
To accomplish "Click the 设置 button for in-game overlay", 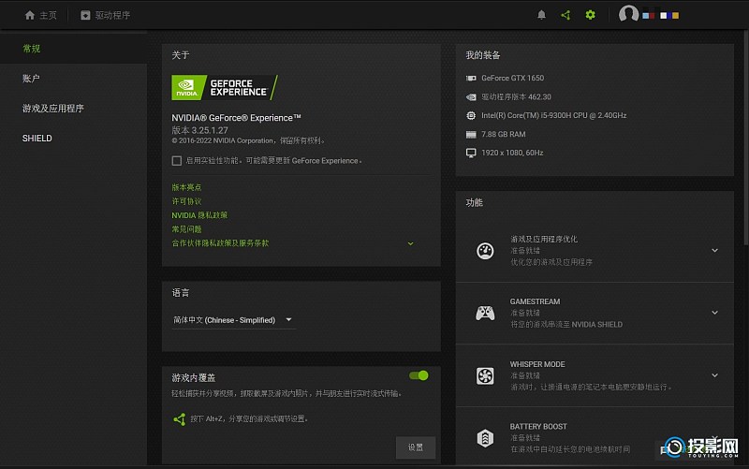I will click(416, 447).
